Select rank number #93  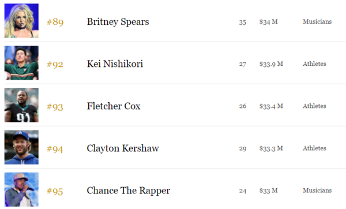(x=55, y=106)
